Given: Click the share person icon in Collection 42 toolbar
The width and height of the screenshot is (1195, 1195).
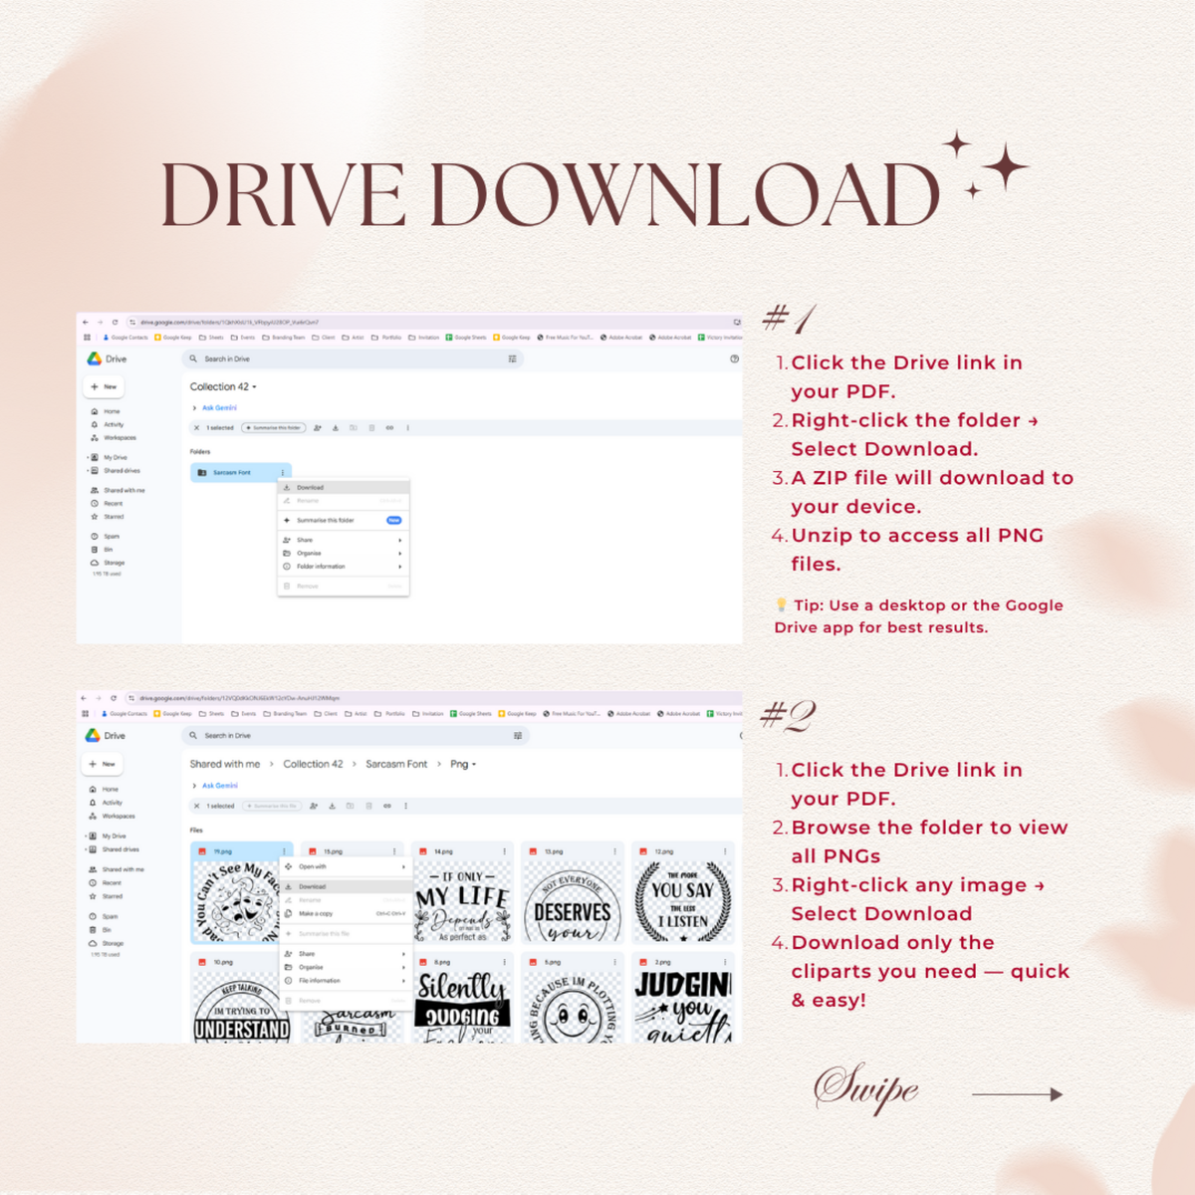Looking at the screenshot, I should click(318, 428).
